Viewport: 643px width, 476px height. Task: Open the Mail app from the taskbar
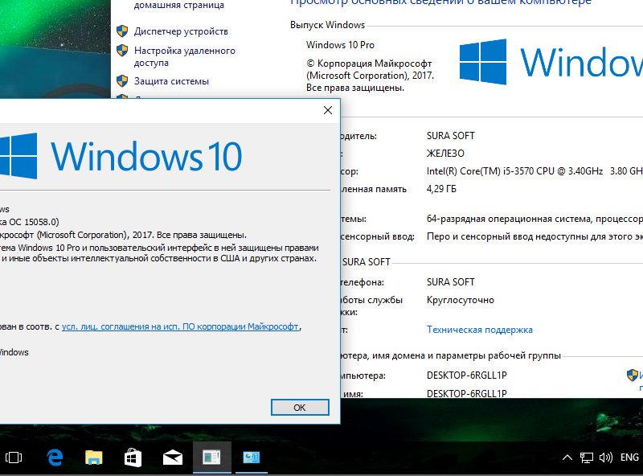[x=173, y=458]
